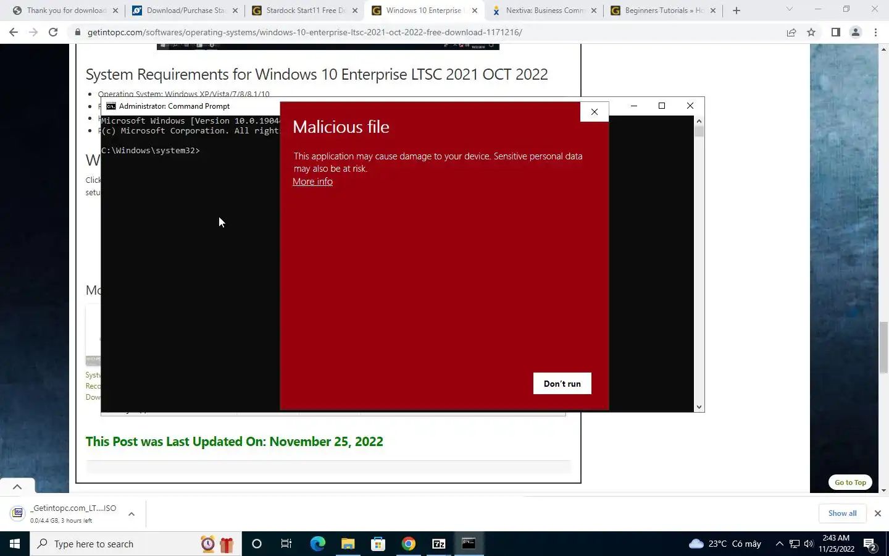
Task: Open Cortana circle icon
Action: click(x=257, y=544)
